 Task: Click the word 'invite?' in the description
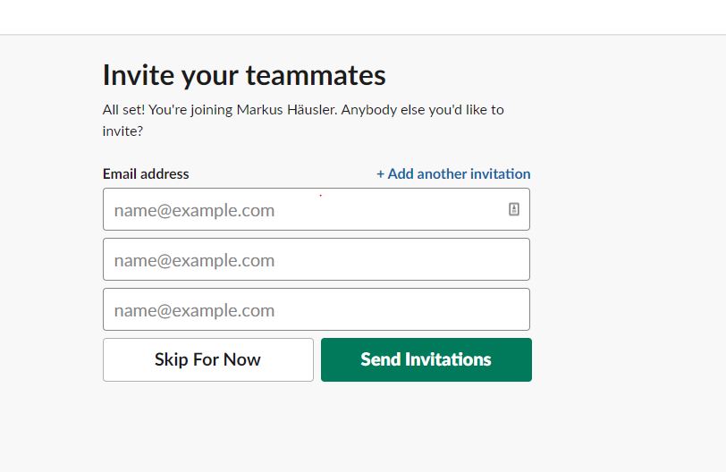click(x=122, y=131)
